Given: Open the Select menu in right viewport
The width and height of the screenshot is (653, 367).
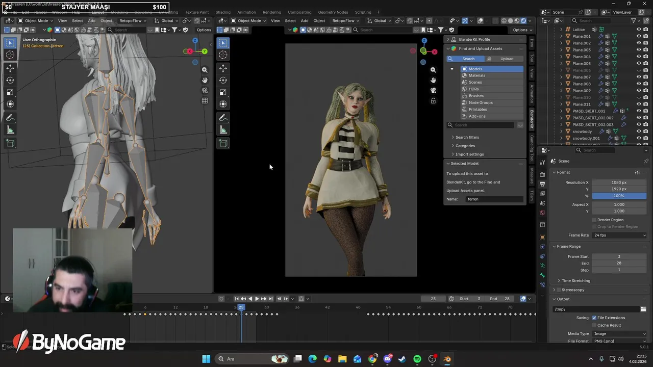Looking at the screenshot, I should [290, 21].
